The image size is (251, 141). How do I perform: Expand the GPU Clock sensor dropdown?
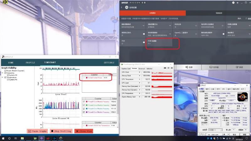pos(140,72)
